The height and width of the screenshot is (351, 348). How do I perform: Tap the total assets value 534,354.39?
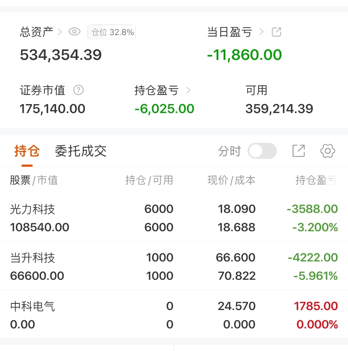pos(61,55)
